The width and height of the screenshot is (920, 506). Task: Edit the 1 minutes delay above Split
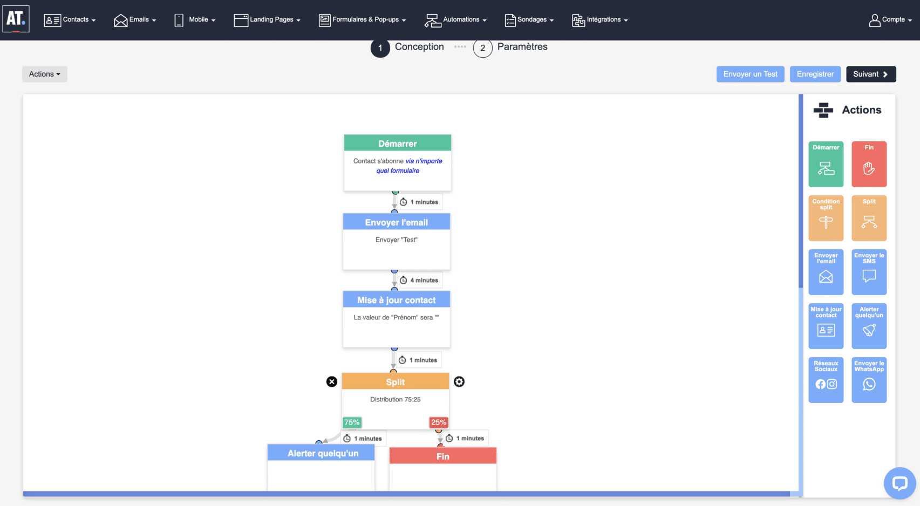[x=418, y=360]
